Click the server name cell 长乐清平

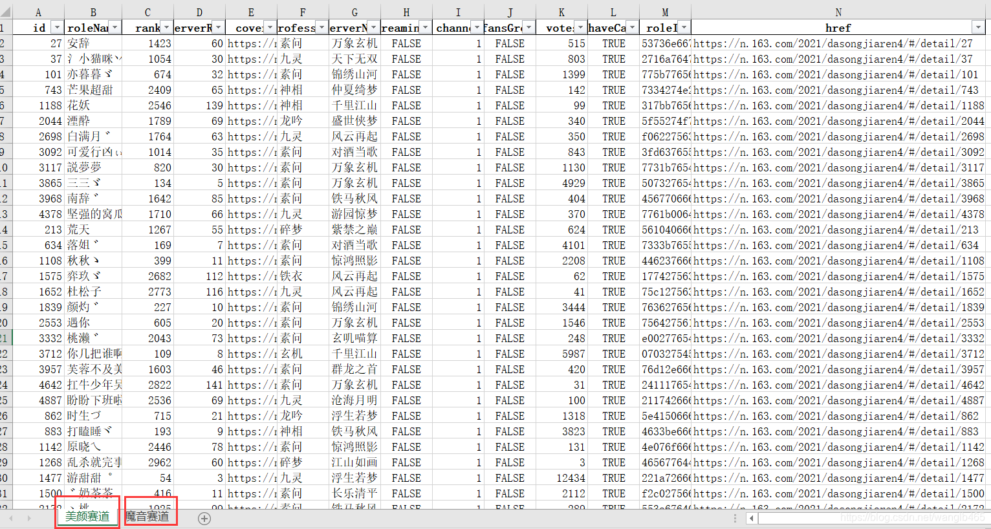[x=354, y=493]
